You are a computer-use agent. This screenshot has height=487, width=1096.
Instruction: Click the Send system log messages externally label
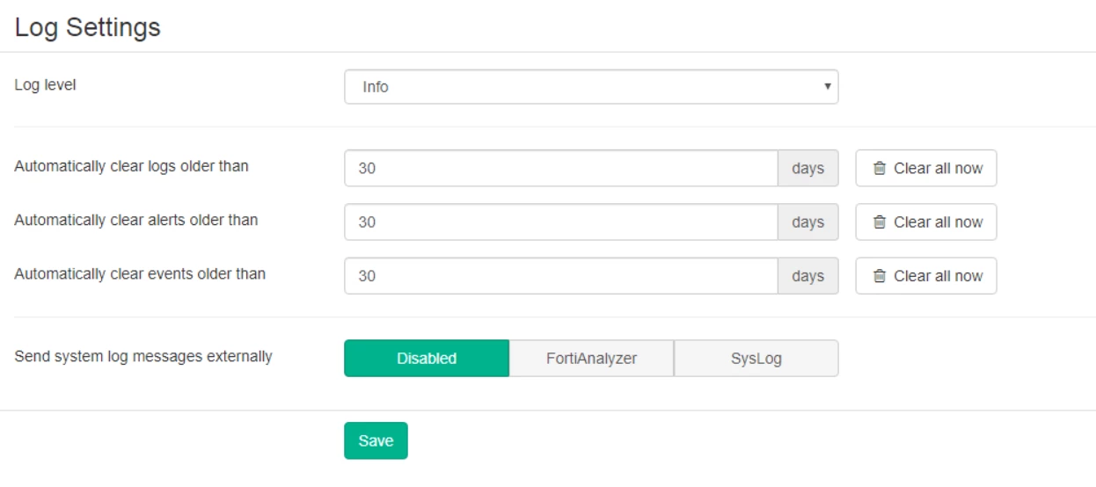(x=143, y=357)
